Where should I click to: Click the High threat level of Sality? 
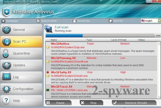[123, 72]
